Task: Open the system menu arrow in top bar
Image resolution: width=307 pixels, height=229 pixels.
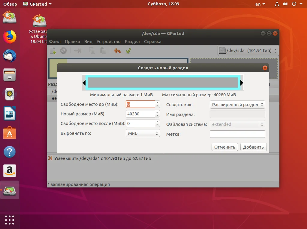Action: 301,4
